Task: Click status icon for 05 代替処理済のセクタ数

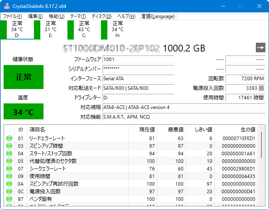Action: click(x=9, y=161)
